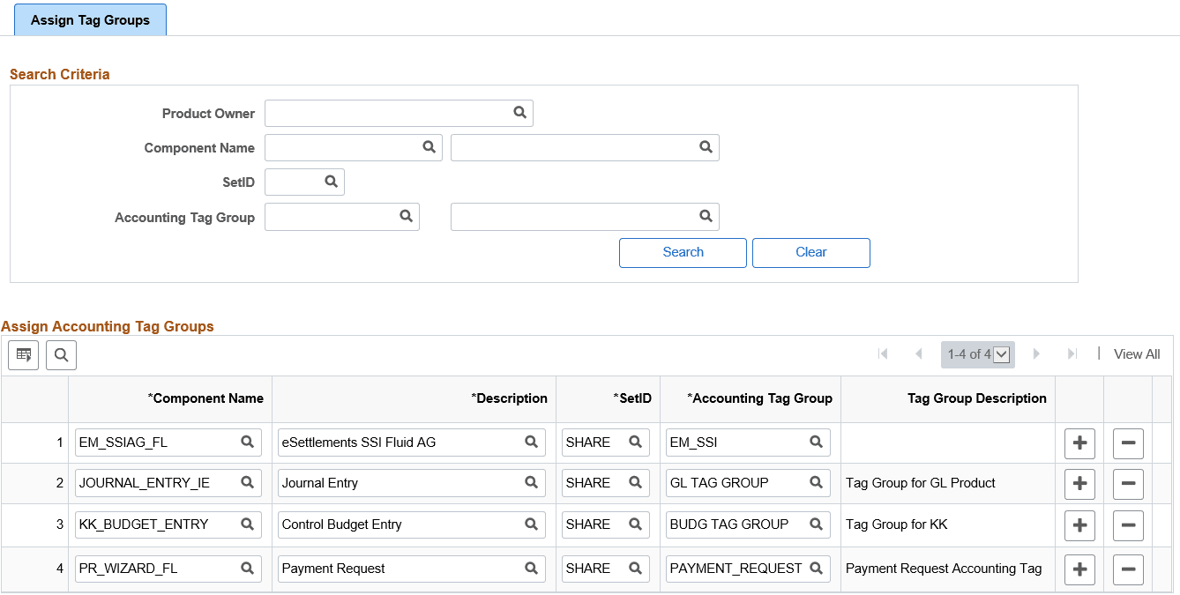Open the Accounting Tag Group search lookup
Screen dimensions: 1180x595
[x=406, y=216]
